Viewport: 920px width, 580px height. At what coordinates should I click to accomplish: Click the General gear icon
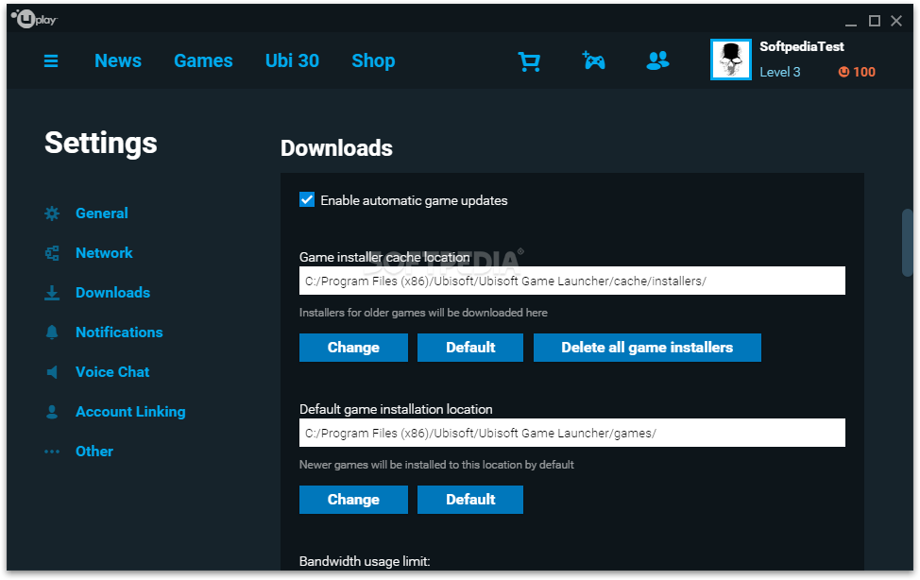pyautogui.click(x=52, y=213)
